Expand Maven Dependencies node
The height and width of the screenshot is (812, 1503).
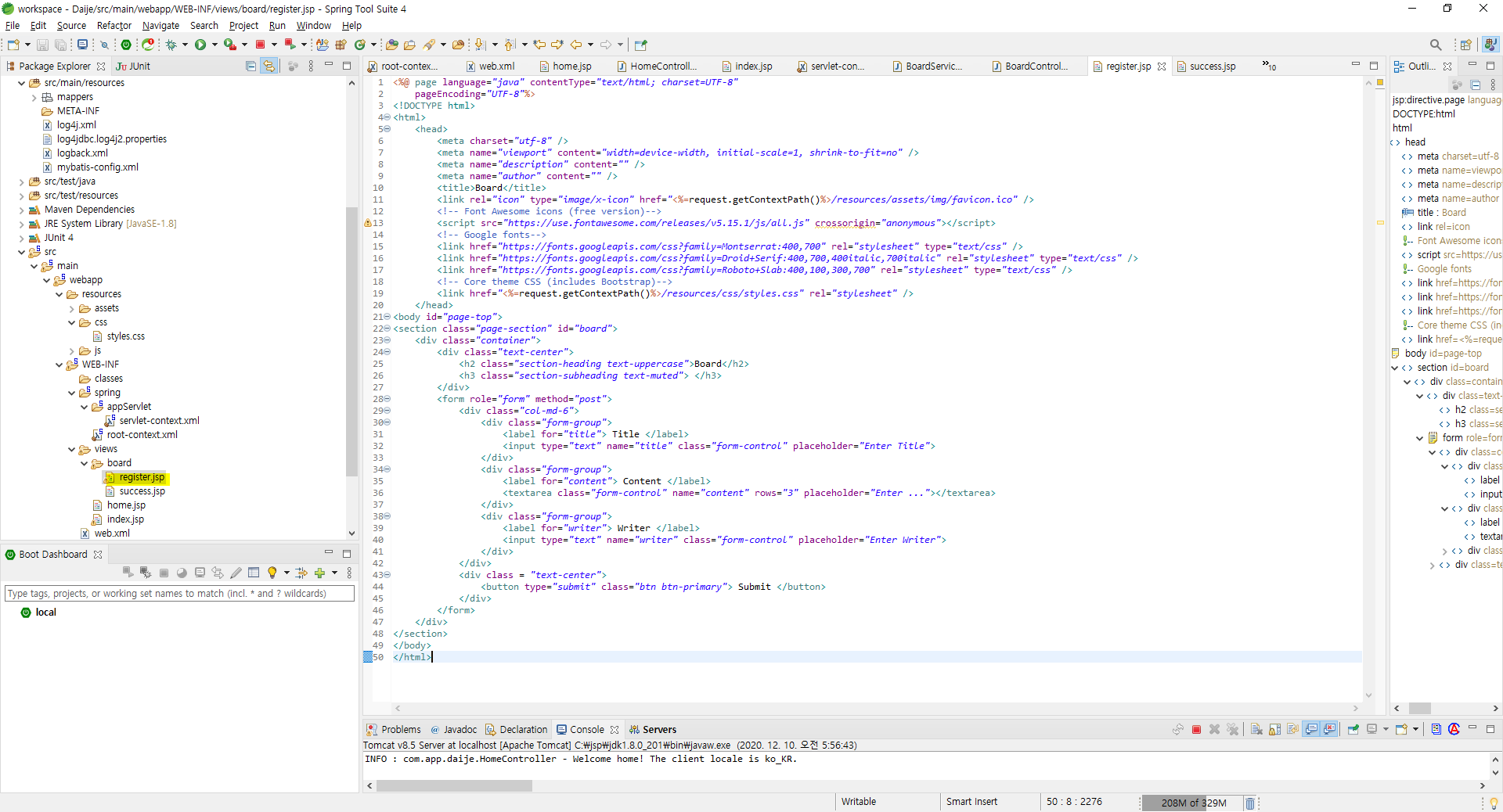click(21, 210)
